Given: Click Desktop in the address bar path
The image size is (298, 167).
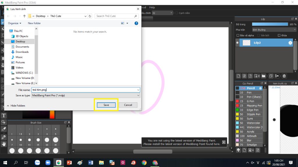Looking at the screenshot, I should pos(40,16).
